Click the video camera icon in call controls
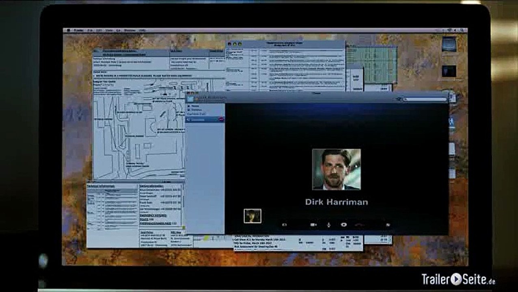The width and height of the screenshot is (518, 292). click(313, 224)
